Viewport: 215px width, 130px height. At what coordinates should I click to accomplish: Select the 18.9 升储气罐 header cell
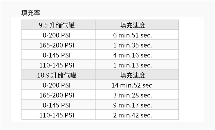coord(57,75)
